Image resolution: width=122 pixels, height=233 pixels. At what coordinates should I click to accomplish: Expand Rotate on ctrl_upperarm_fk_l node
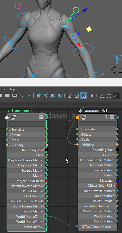point(80,134)
